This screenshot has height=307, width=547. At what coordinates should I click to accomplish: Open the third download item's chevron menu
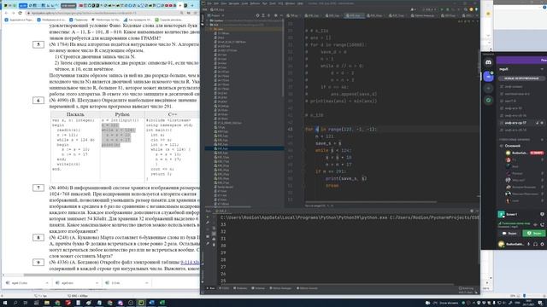pyautogui.click(x=146, y=283)
